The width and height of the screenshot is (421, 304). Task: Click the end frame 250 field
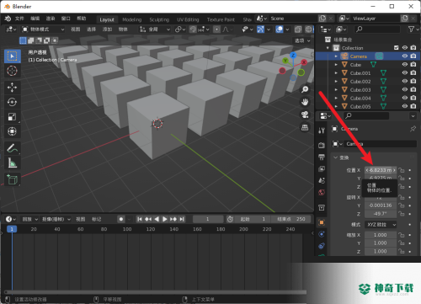(x=291, y=219)
